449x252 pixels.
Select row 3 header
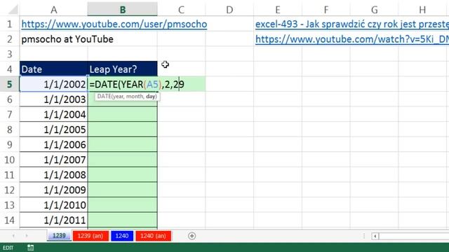click(x=10, y=55)
